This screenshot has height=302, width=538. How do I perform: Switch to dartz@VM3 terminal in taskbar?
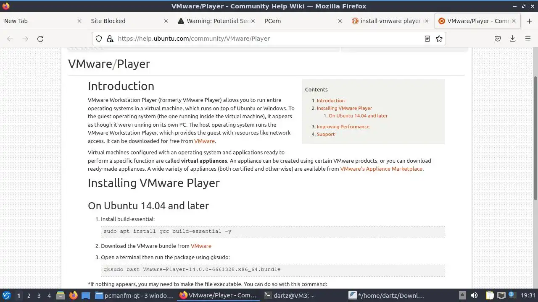303,295
